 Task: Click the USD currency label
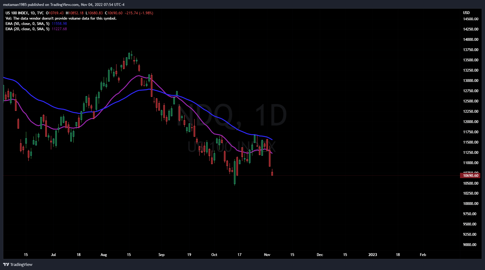coord(466,13)
